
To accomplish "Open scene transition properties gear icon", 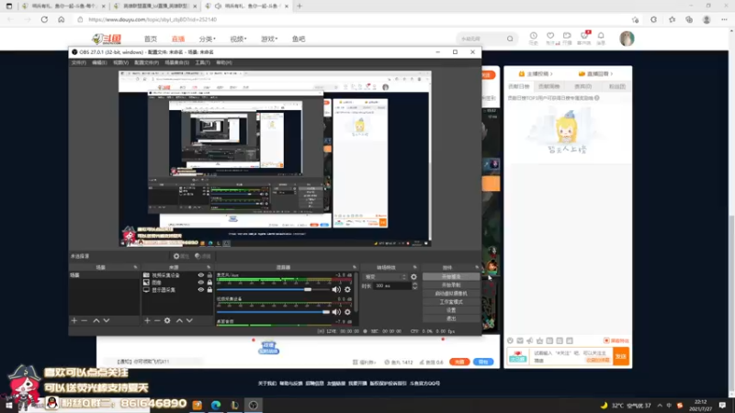I will point(413,277).
